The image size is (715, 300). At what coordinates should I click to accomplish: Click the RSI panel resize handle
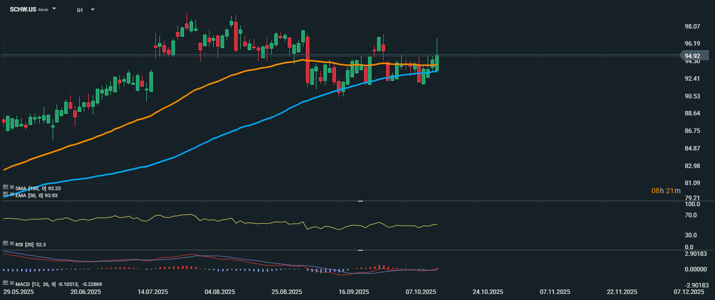360,201
